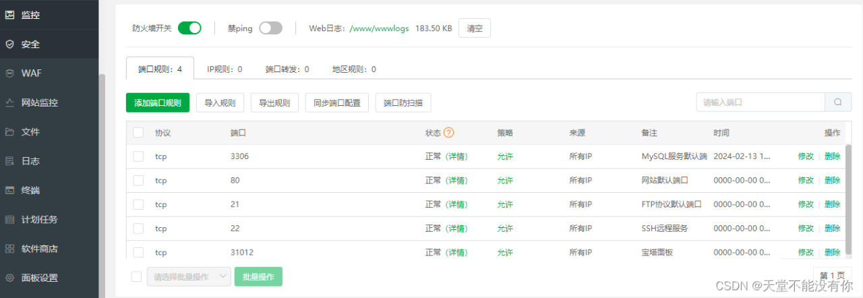Screen dimensions: 863x298
Task: Check the box for port 3306 row
Action: [x=138, y=156]
